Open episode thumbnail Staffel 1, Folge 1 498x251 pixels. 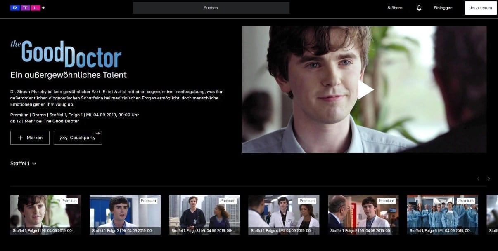coord(45,215)
